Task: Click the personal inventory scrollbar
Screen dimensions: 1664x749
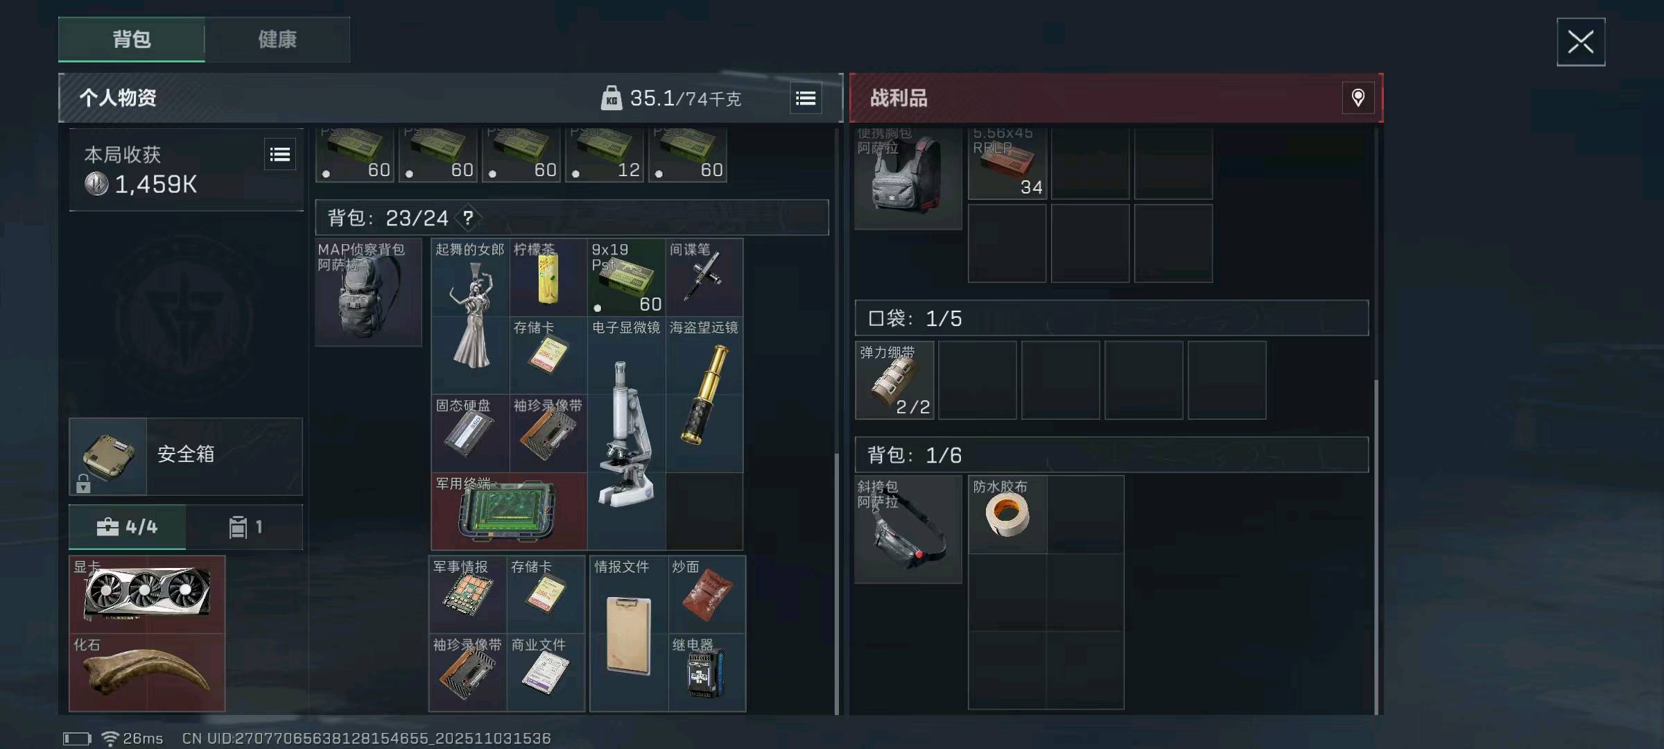Action: coord(837,583)
